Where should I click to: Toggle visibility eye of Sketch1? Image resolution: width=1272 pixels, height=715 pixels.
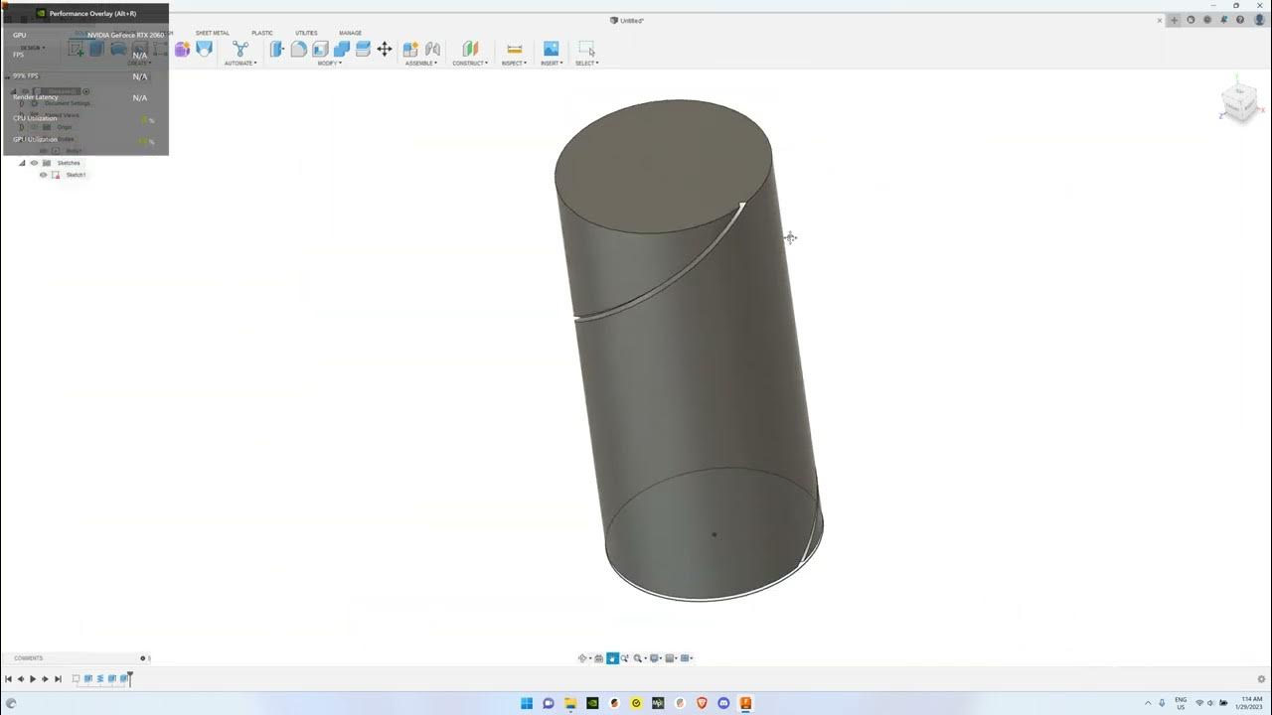[43, 175]
